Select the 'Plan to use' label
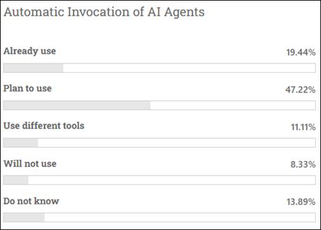The image size is (321, 230). (27, 88)
